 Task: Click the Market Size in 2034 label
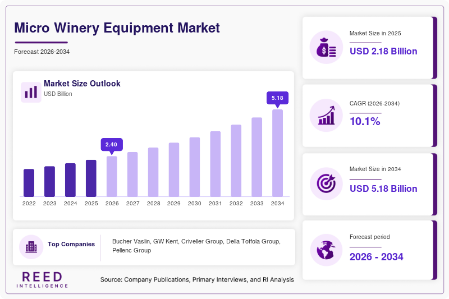375,169
